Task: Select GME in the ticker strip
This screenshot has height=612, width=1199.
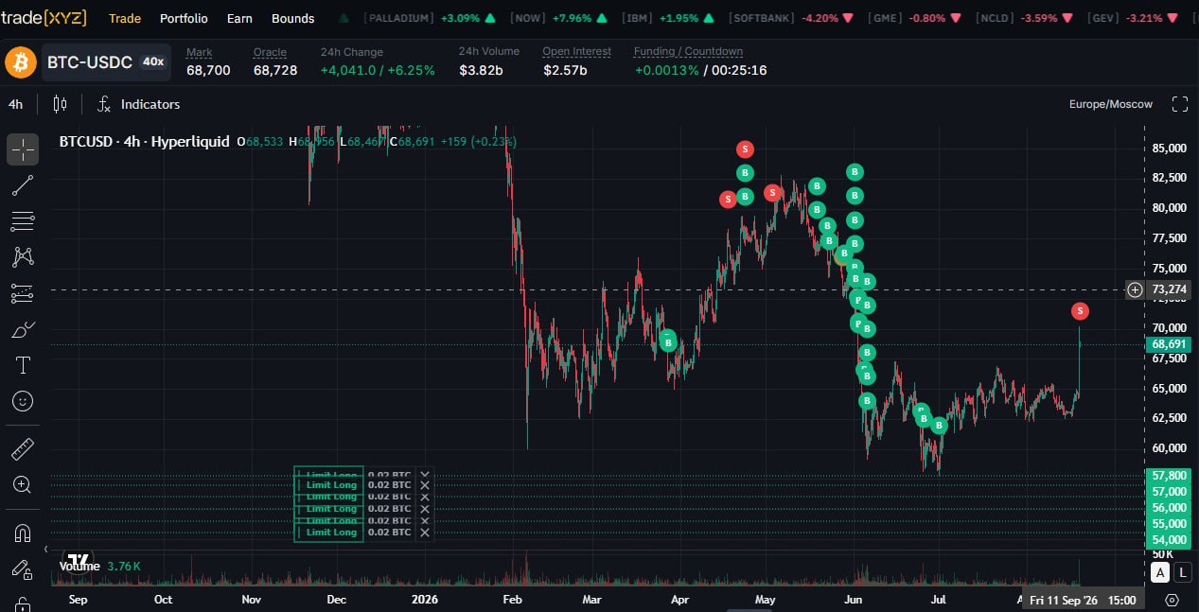Action: (917, 18)
